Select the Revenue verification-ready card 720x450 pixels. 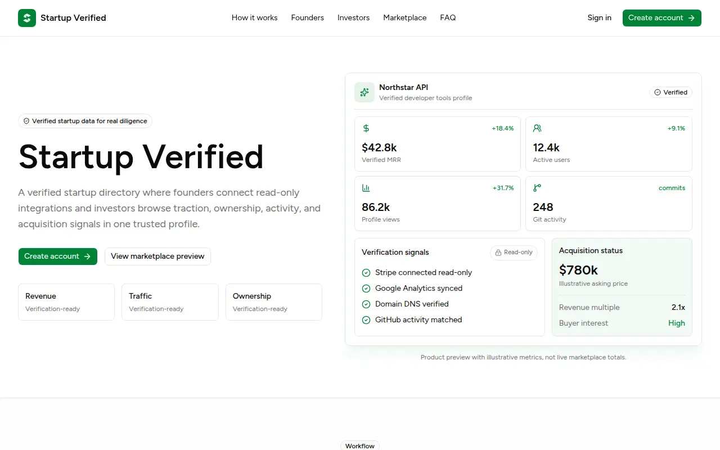(66, 302)
